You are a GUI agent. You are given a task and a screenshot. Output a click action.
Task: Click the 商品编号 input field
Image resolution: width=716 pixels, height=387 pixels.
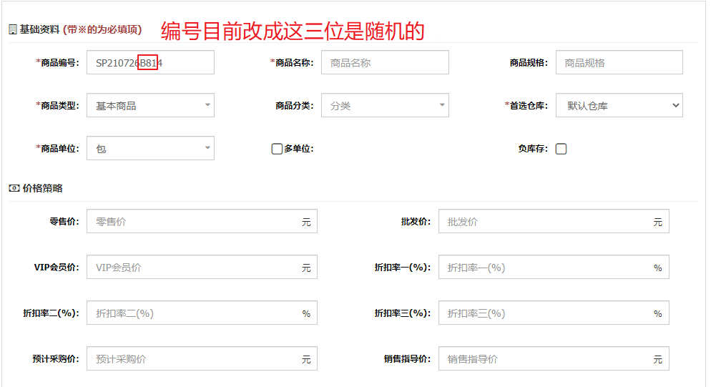click(151, 63)
